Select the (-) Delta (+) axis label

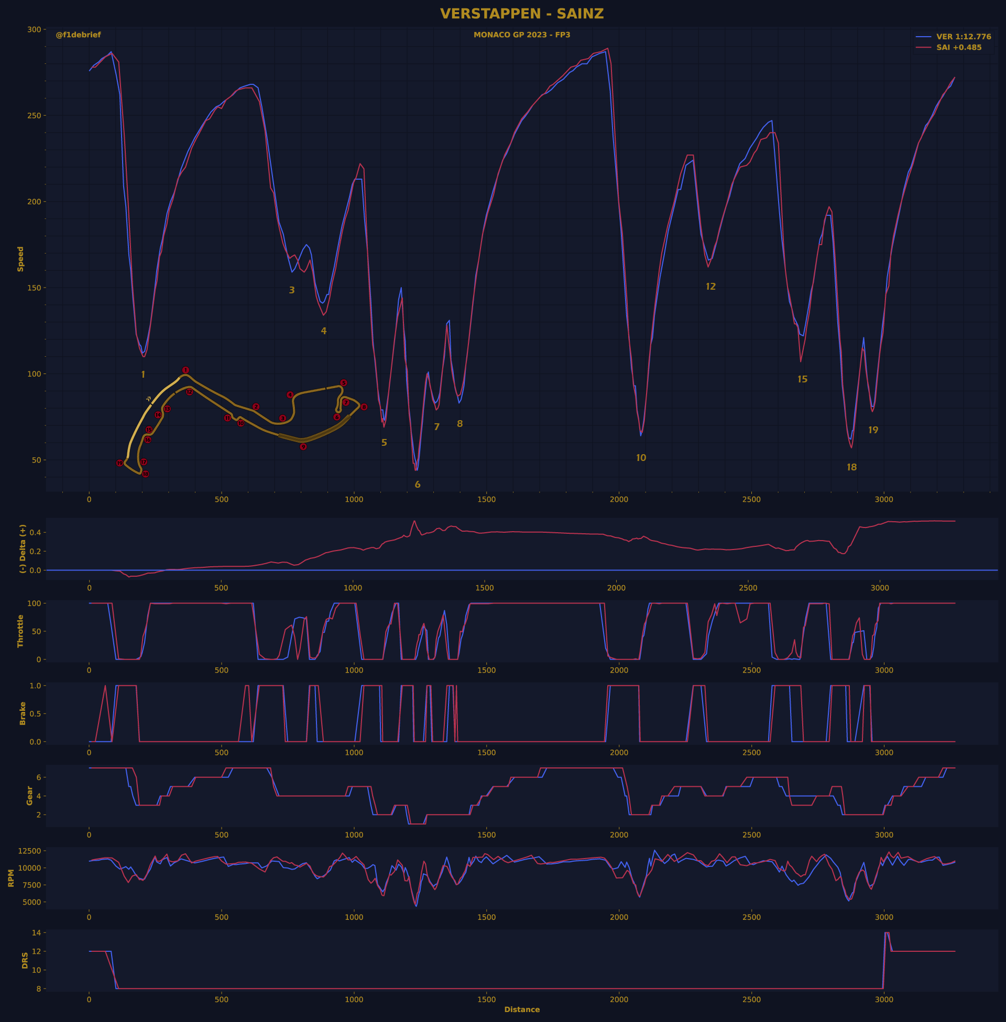(x=22, y=549)
